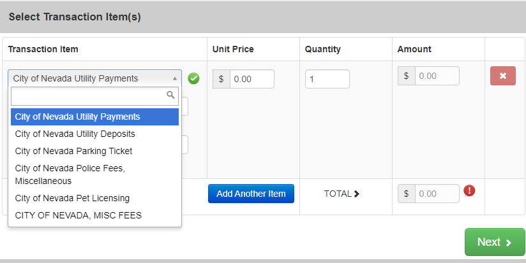The height and width of the screenshot is (263, 526).
Task: Click into the dropdown search box
Action: click(88, 96)
